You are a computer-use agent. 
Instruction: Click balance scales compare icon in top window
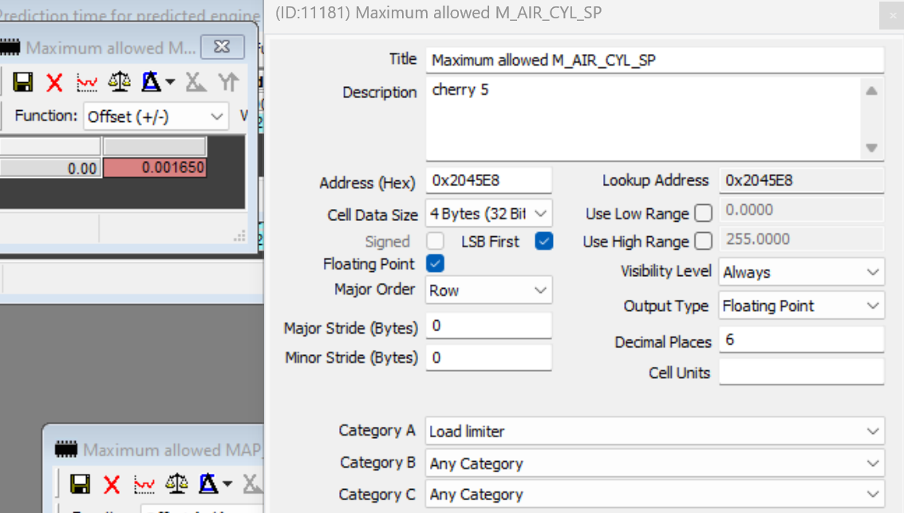coord(120,82)
